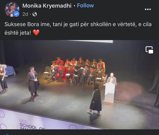Tap the picture-in-picture video icon
Viewport: 159px width, 135px height.
point(149,50)
